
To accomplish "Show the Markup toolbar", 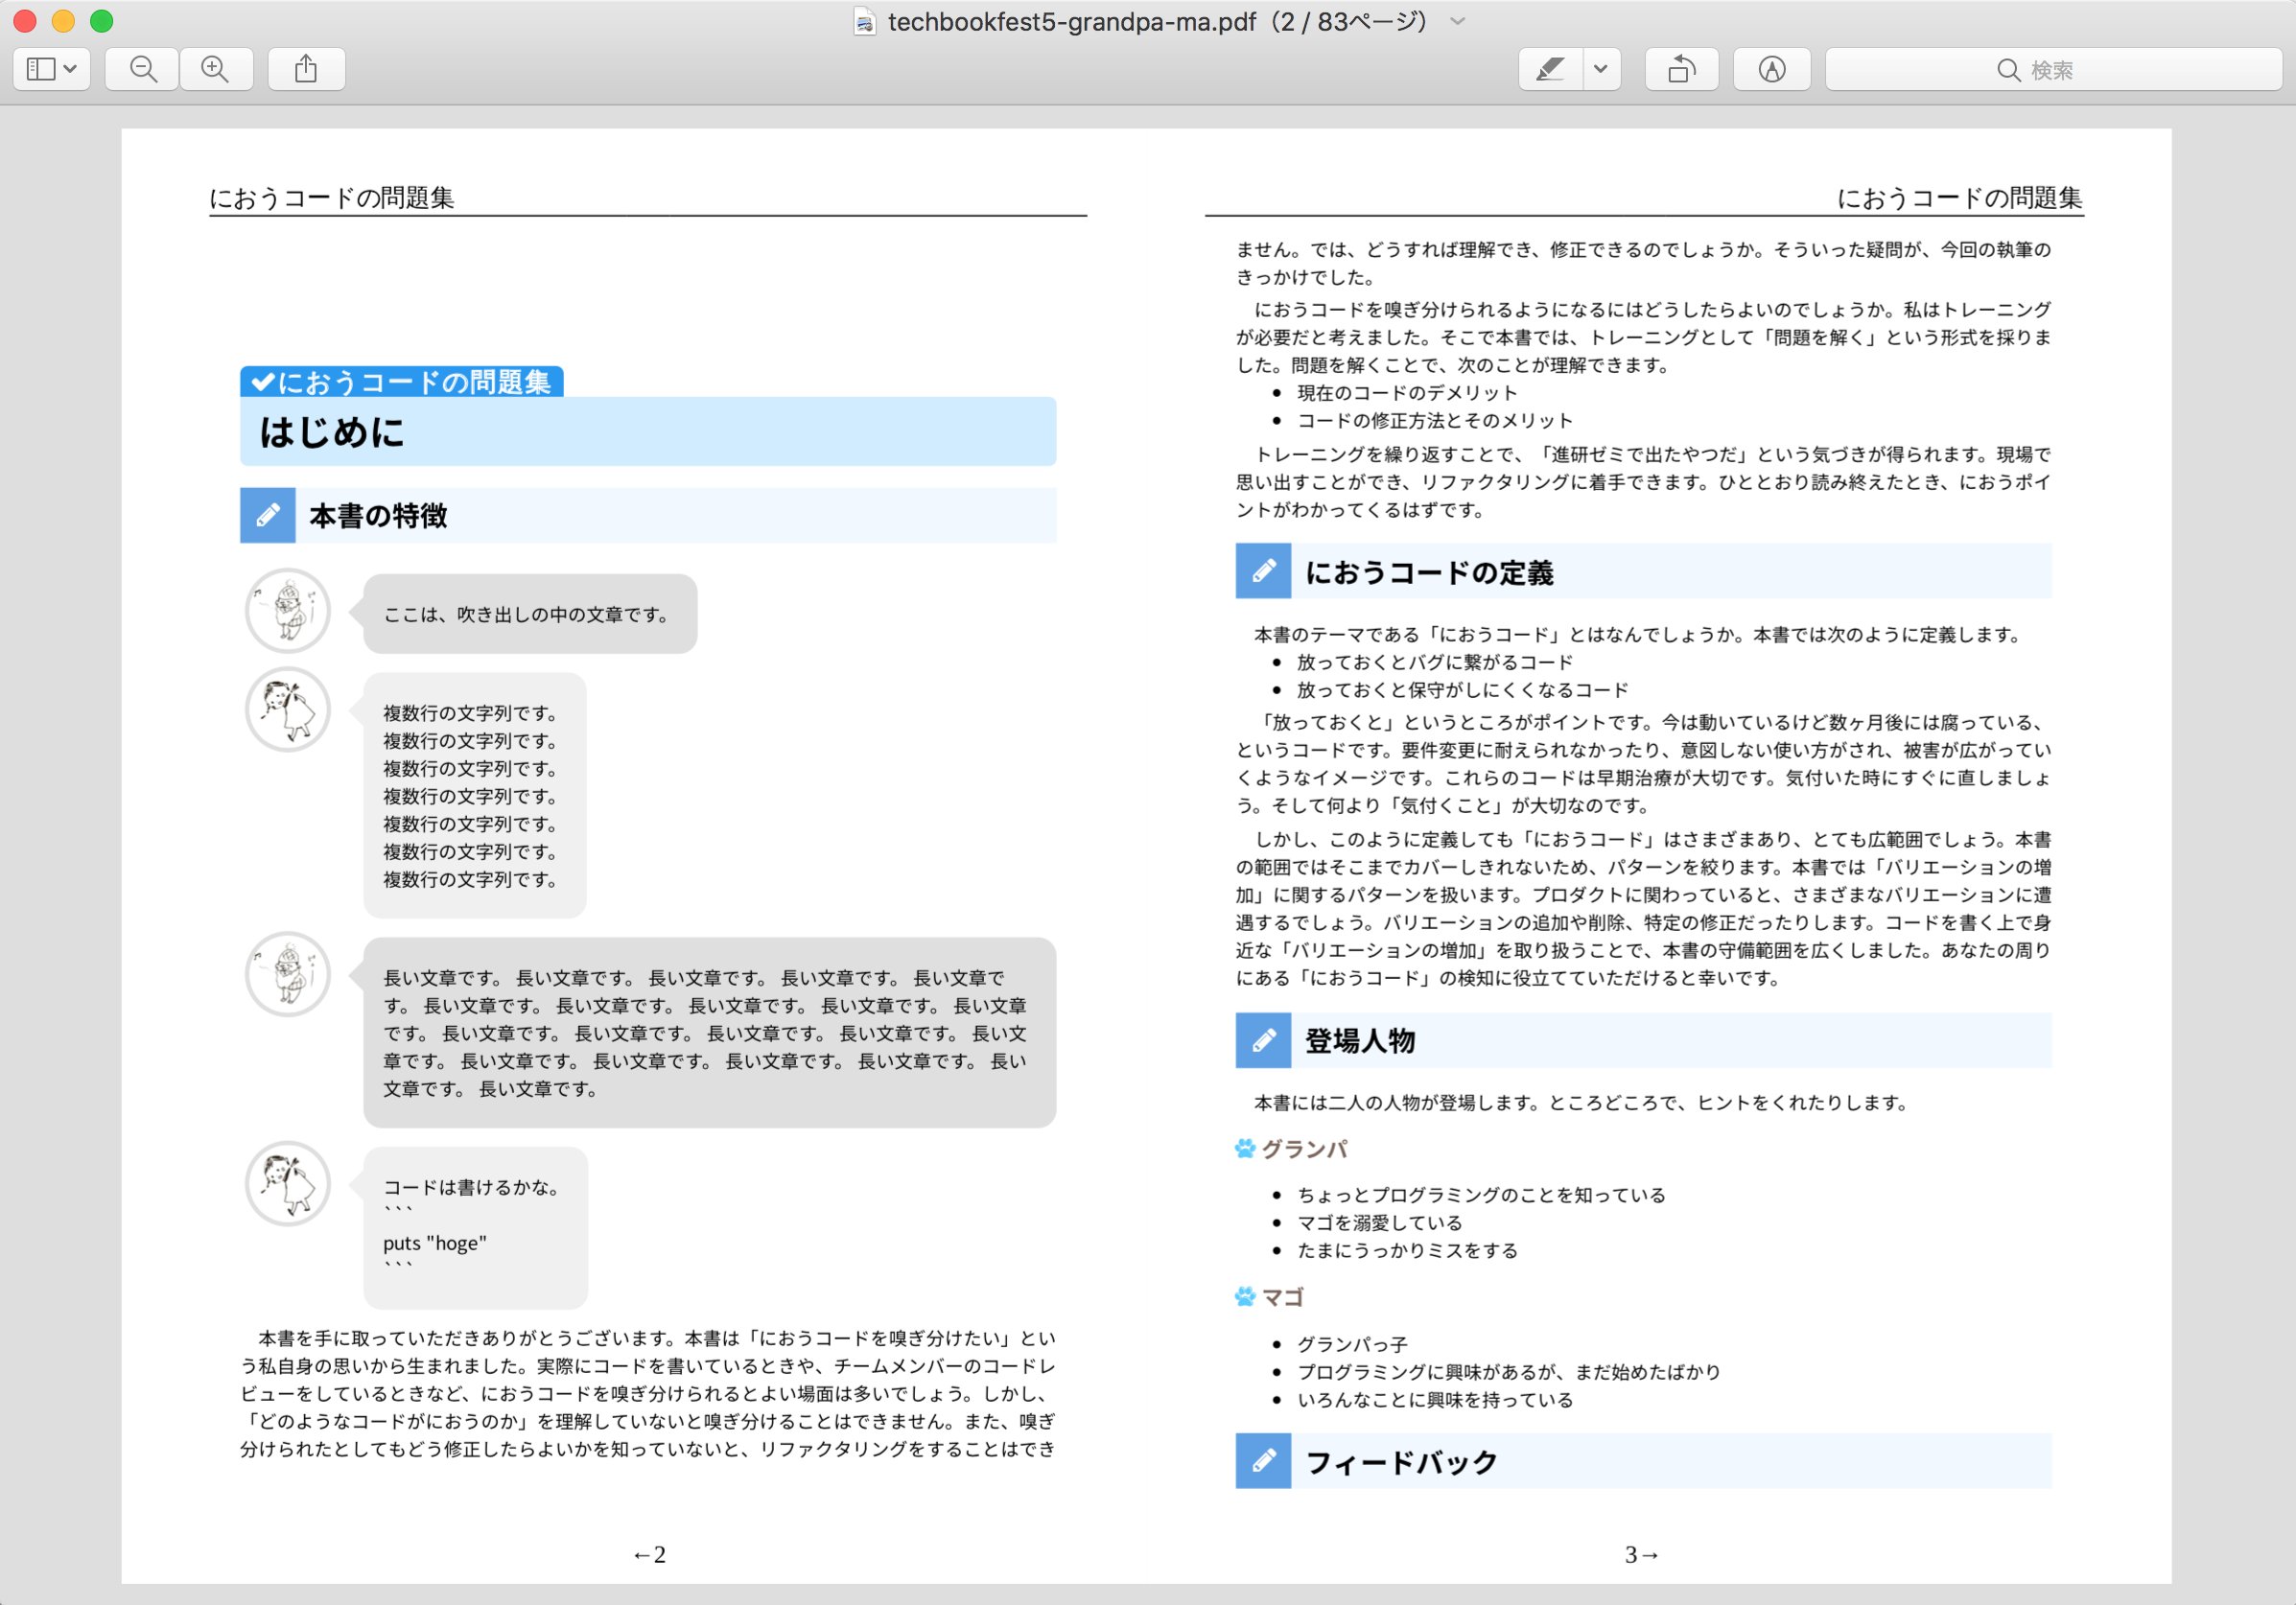I will click(1771, 69).
